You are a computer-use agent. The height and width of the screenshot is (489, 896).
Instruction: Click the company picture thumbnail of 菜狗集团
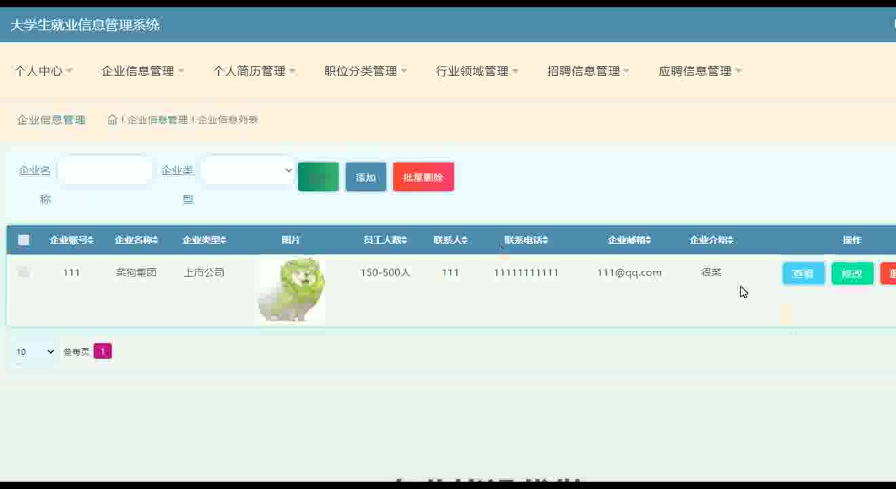tap(291, 290)
